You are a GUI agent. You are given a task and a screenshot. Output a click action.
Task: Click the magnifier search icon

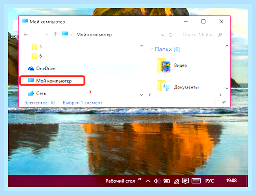220,35
